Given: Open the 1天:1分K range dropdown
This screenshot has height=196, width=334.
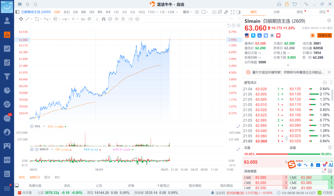Looking at the screenshot, I should coord(169,12).
